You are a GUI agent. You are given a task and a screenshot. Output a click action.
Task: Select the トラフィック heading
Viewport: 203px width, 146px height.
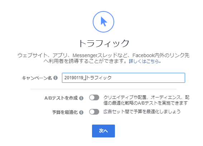104,43
